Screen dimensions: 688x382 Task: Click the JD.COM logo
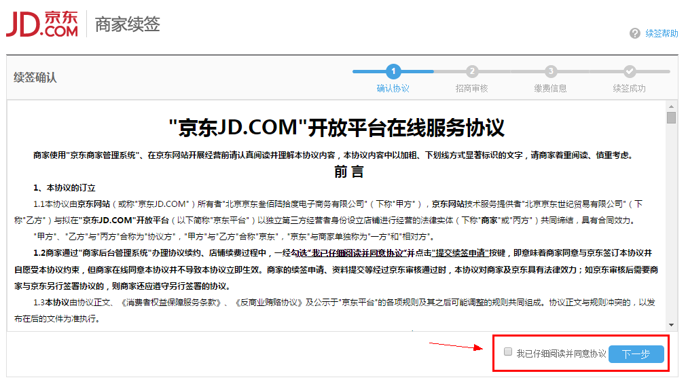pyautogui.click(x=42, y=24)
